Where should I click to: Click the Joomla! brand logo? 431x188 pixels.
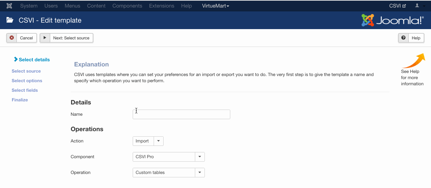click(393, 20)
